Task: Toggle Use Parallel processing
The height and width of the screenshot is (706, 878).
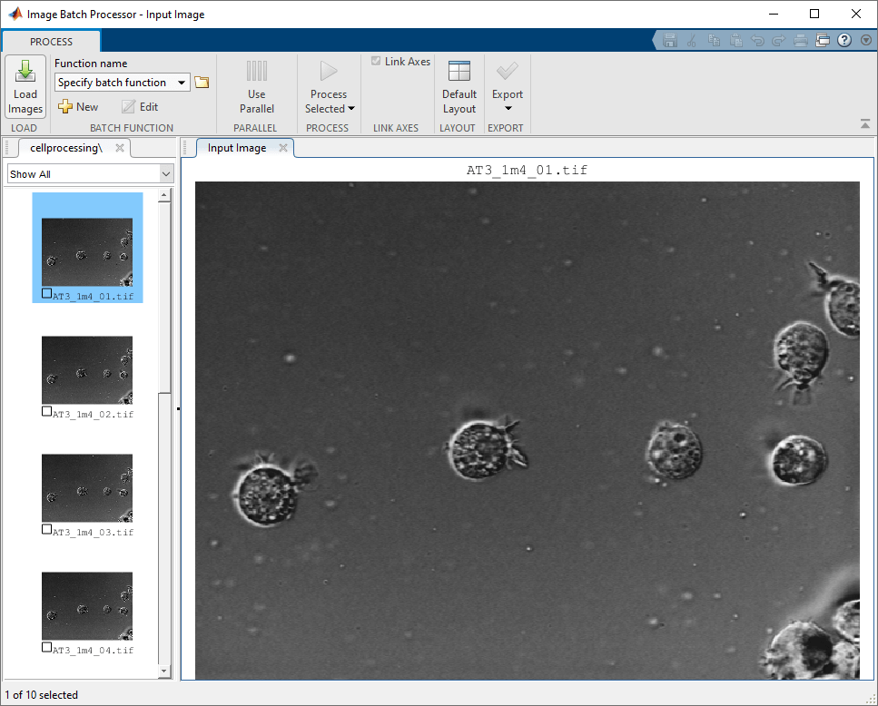Action: click(x=256, y=87)
